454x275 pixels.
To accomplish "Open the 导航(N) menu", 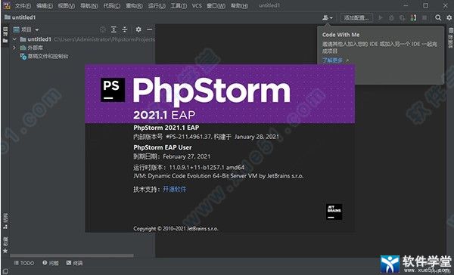I will tap(89, 6).
